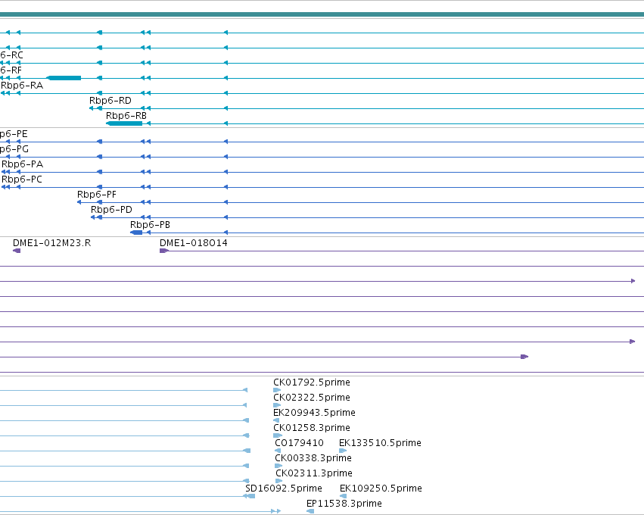This screenshot has width=644, height=515.
Task: Click the EK209943.5prime arrow glyph
Action: 276,420
